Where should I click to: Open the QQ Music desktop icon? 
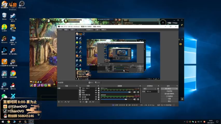pyautogui.click(x=4, y=28)
